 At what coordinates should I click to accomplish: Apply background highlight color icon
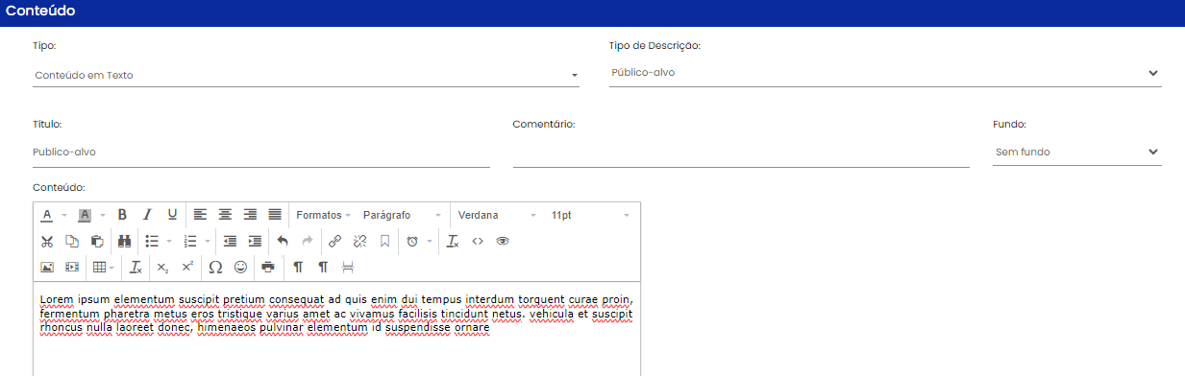[x=85, y=215]
